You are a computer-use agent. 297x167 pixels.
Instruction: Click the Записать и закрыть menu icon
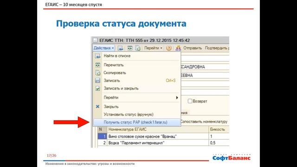97,88
